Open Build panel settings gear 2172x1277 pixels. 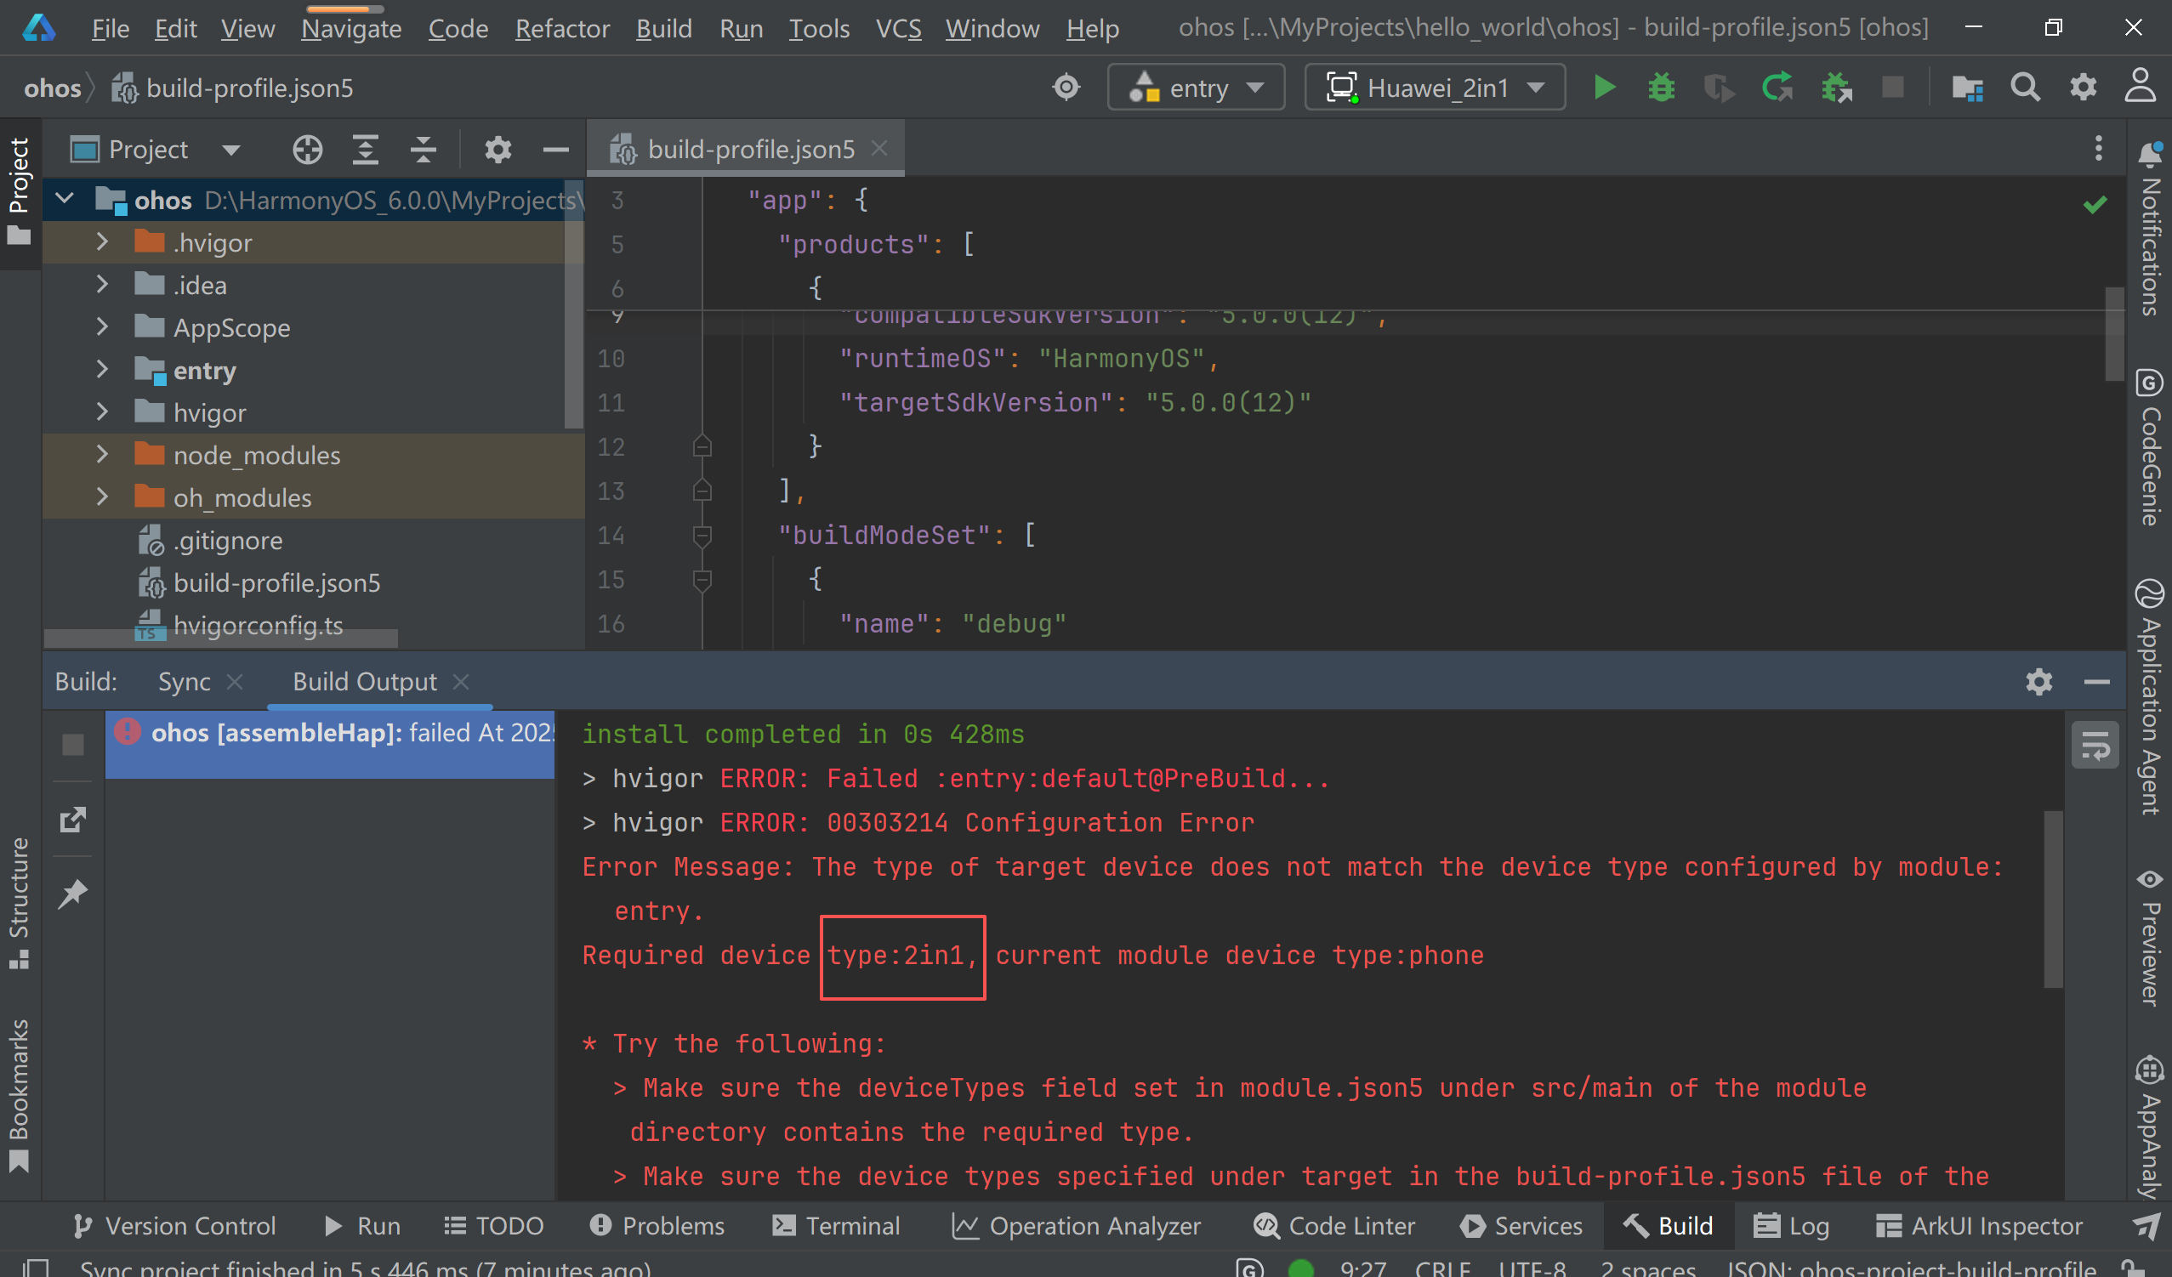(2038, 682)
